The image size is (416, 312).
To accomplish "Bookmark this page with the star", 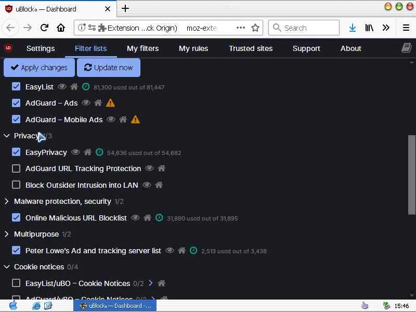I will pos(255,28).
